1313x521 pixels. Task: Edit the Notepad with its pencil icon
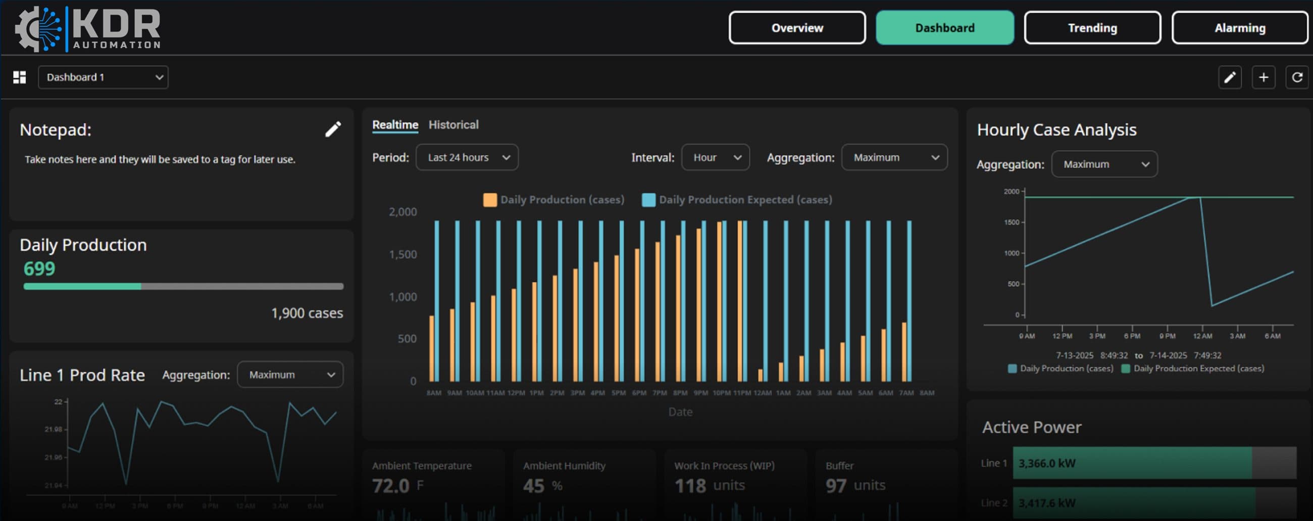(x=333, y=129)
